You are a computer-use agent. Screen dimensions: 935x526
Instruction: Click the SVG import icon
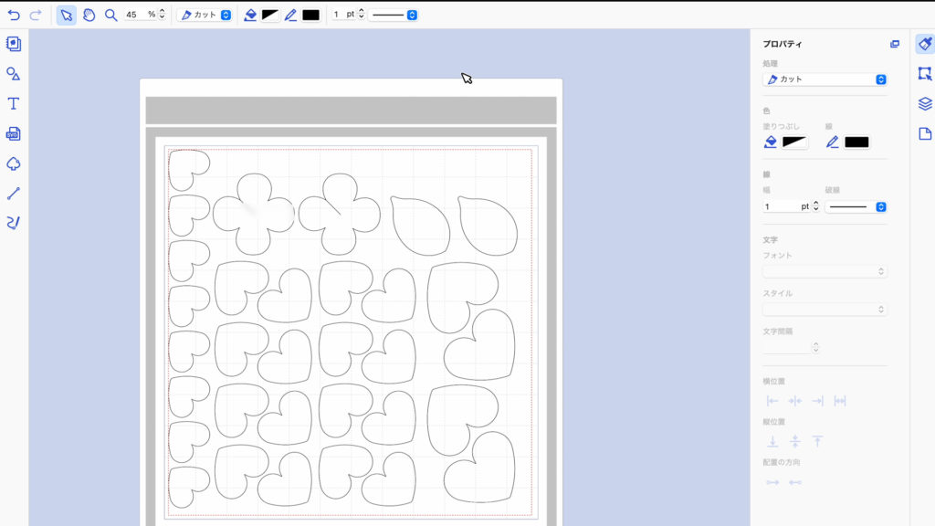click(x=13, y=133)
